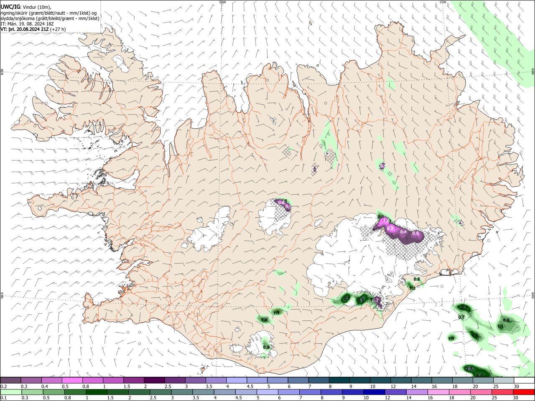535x401 pixels.
Task: Click the "20W" longitude label at top
Action: coord(222,2)
